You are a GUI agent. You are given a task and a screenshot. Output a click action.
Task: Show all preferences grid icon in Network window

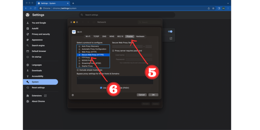pyautogui.click(x=94, y=22)
